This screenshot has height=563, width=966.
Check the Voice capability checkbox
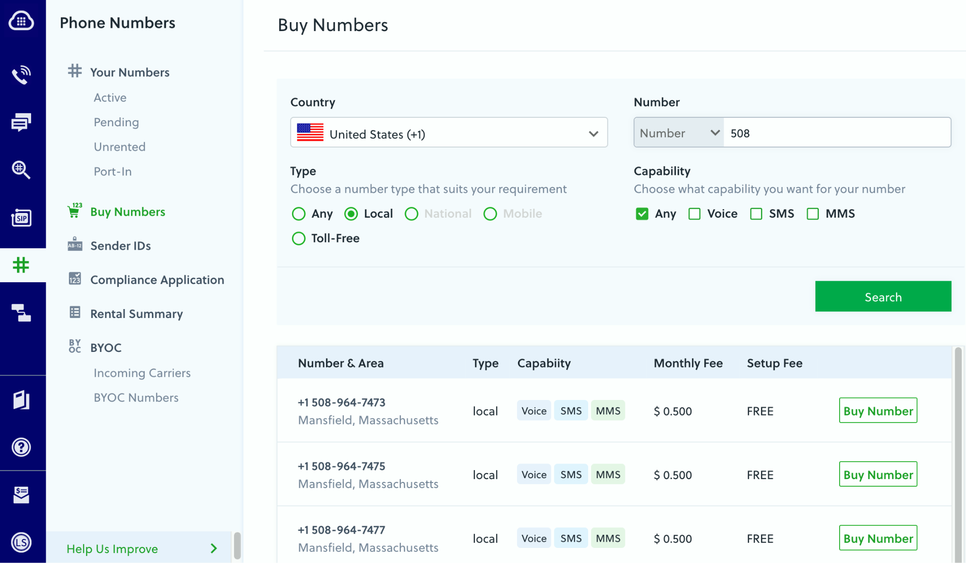(x=694, y=213)
